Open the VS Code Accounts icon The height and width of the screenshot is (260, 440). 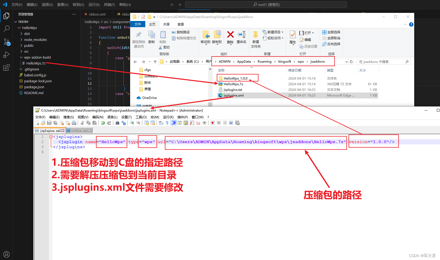coord(6,254)
